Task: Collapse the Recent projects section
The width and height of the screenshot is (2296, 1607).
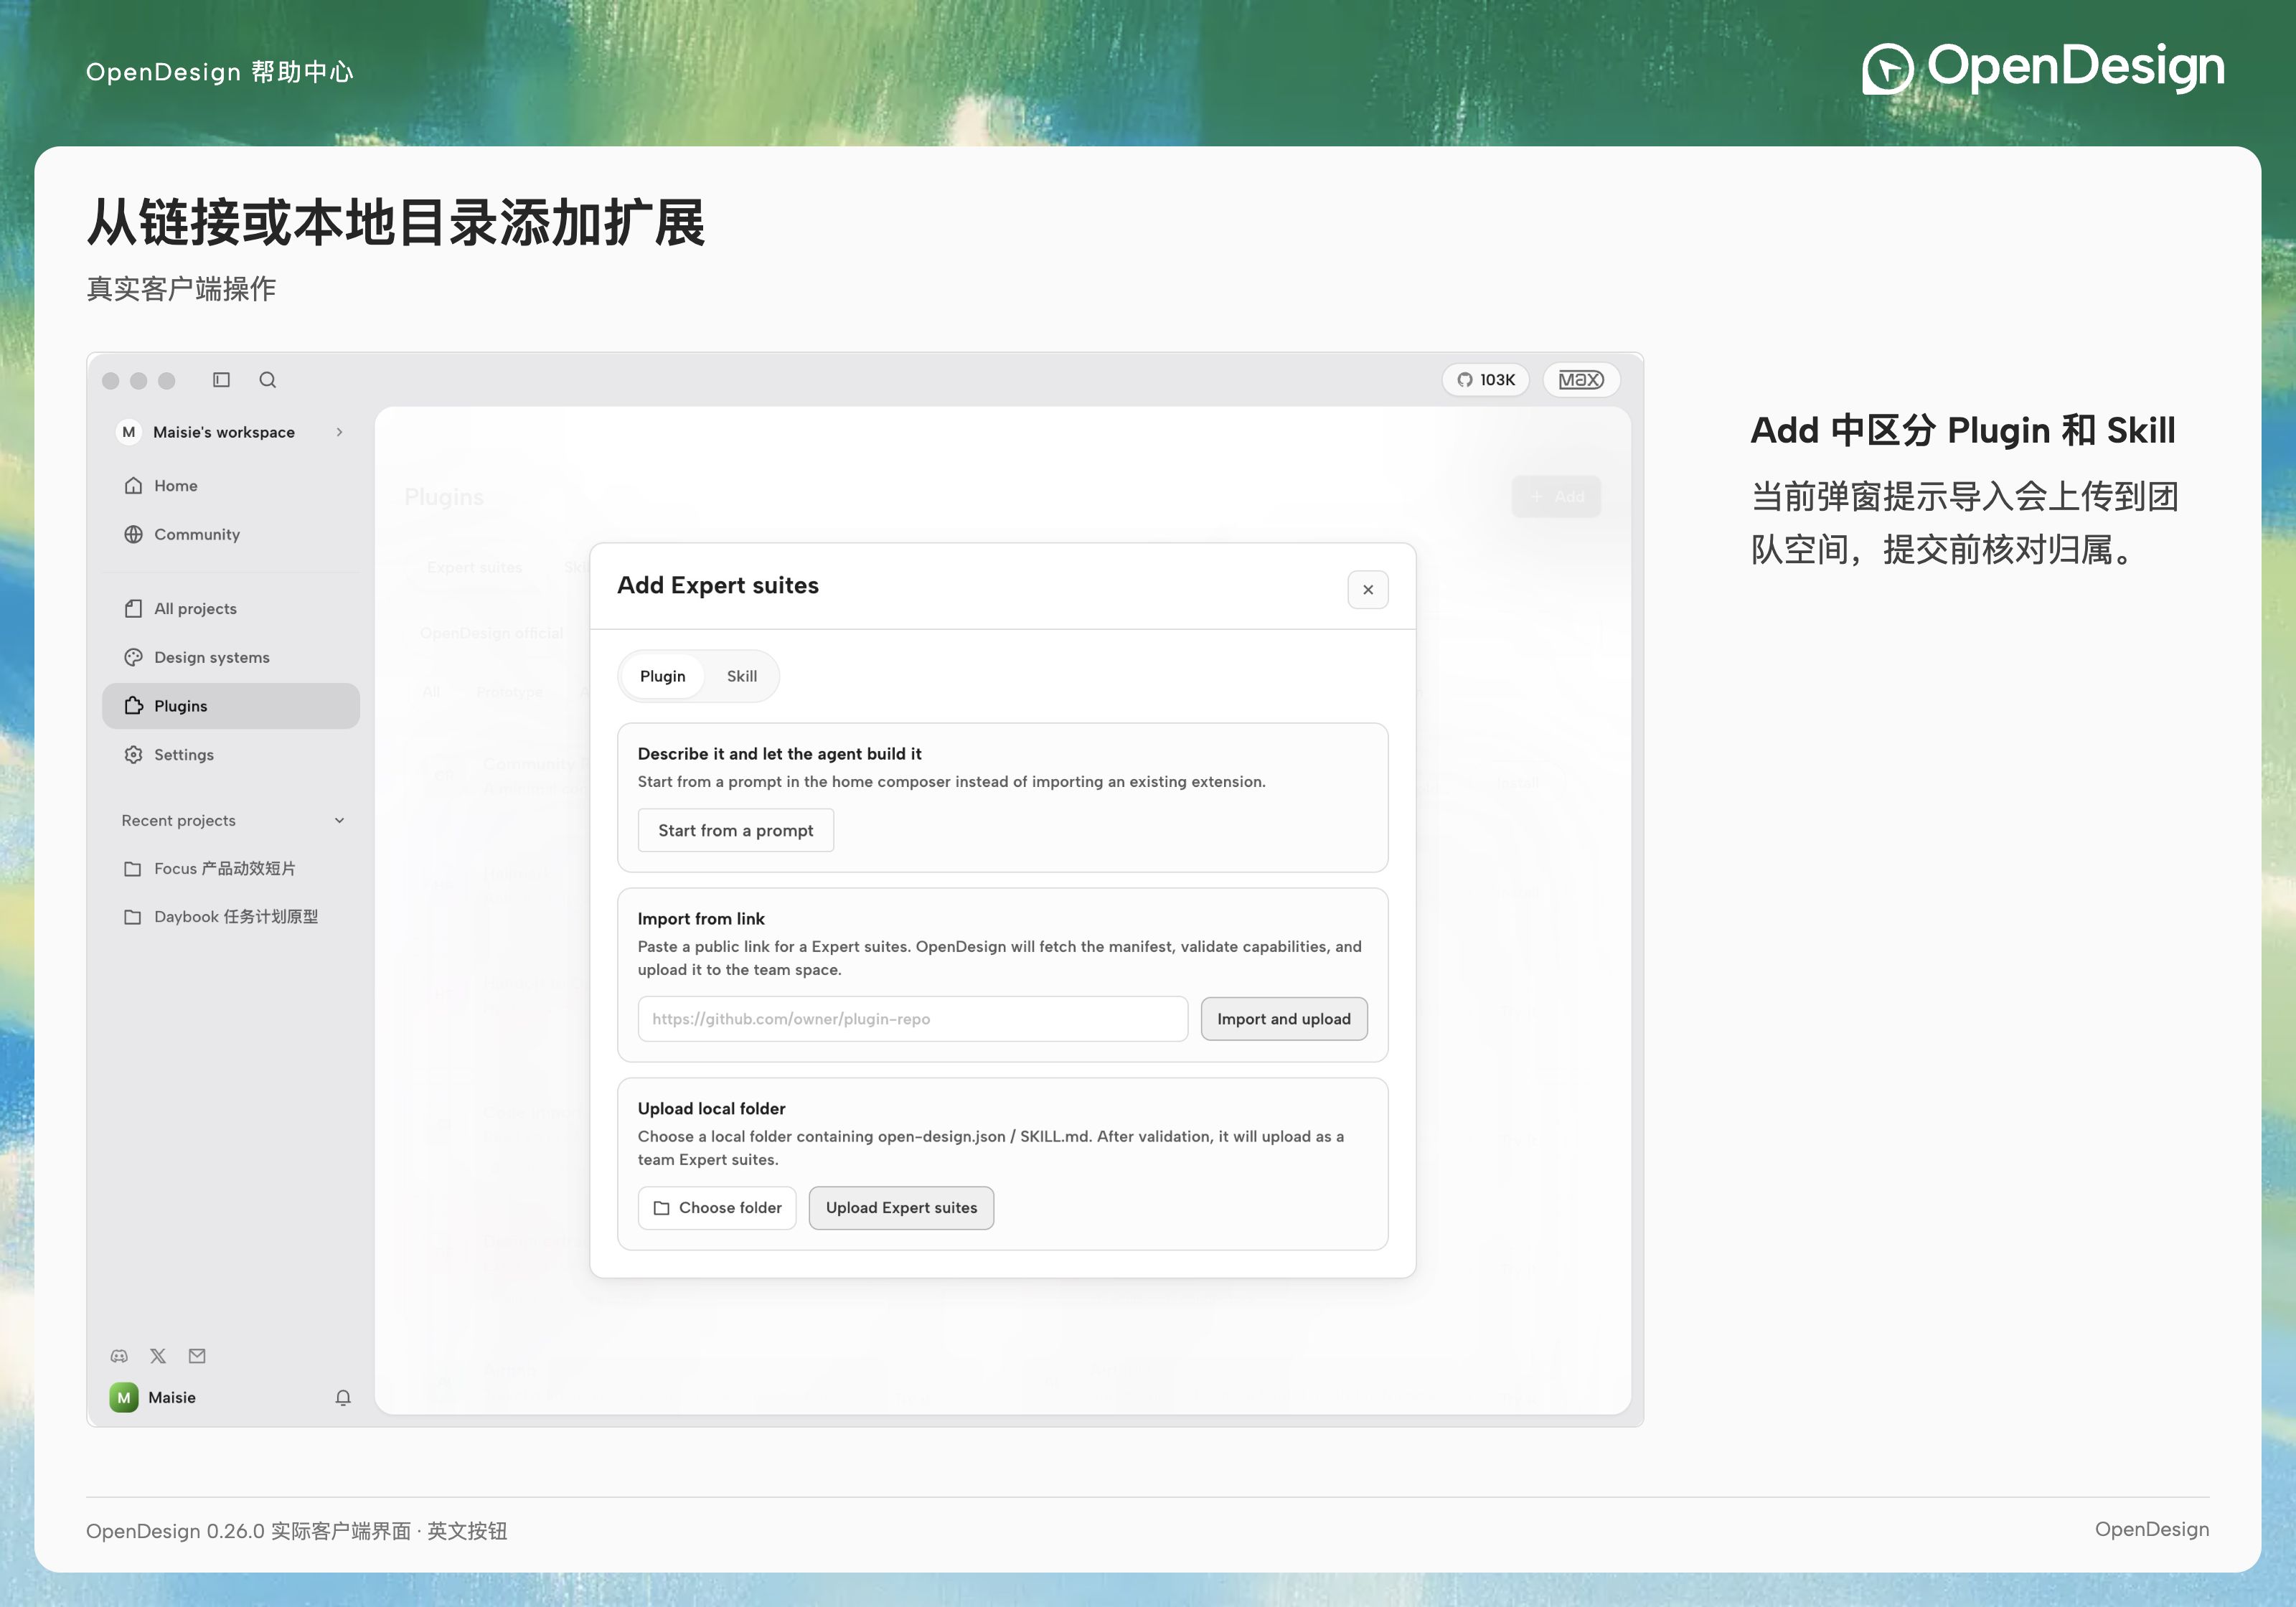Action: 340,821
